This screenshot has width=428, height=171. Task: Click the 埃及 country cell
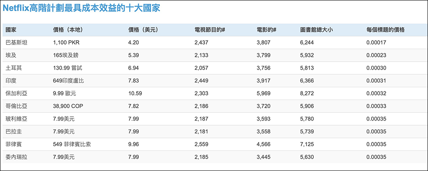[x=12, y=55]
